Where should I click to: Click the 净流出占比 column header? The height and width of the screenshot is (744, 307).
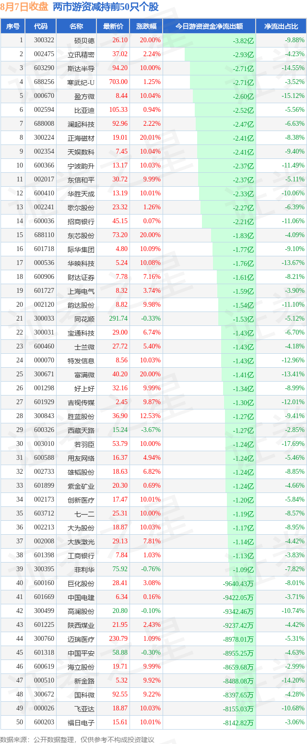click(x=281, y=26)
